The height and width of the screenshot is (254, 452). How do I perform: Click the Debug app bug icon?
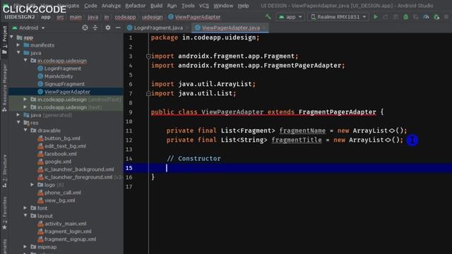click(x=405, y=17)
